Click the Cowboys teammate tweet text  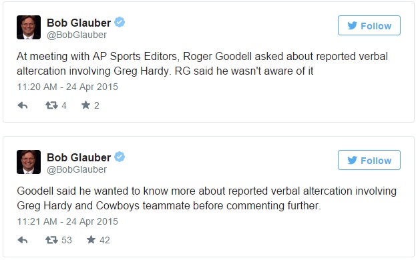click(x=207, y=198)
